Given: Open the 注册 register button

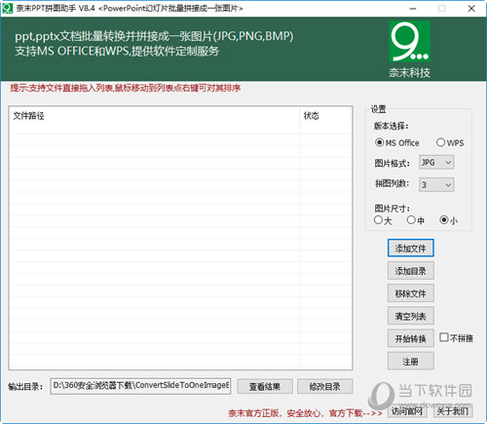Looking at the screenshot, I should coord(411,362).
